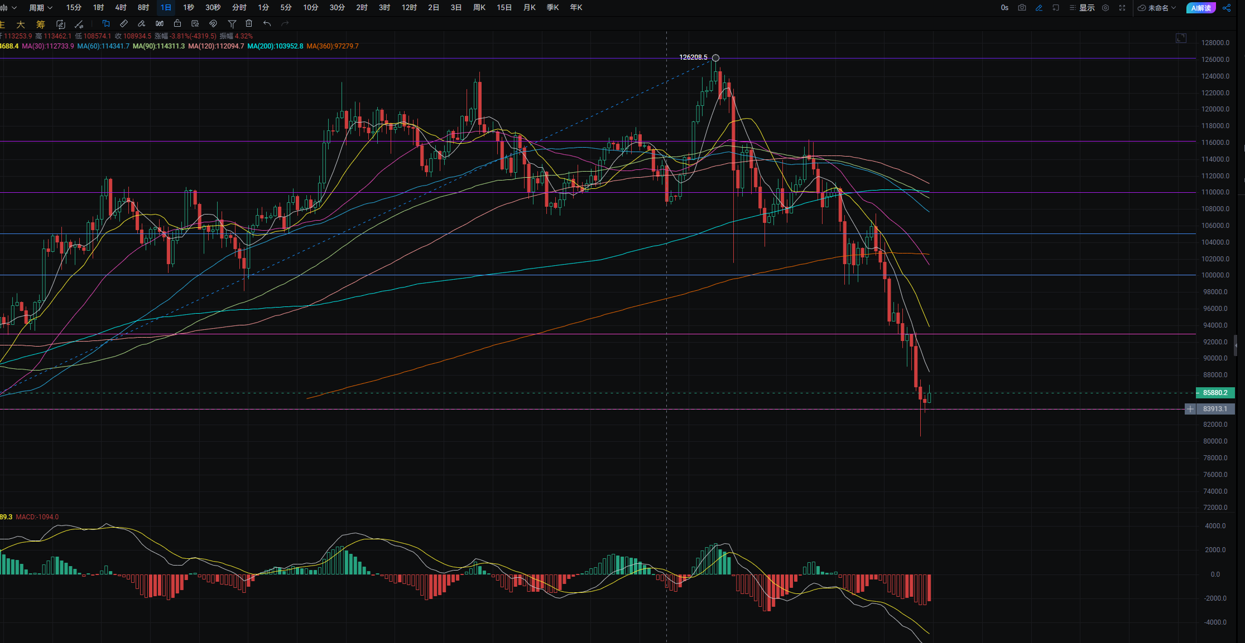Toggle the lock drawings icon
Viewport: 1245px width, 643px height.
coord(177,23)
